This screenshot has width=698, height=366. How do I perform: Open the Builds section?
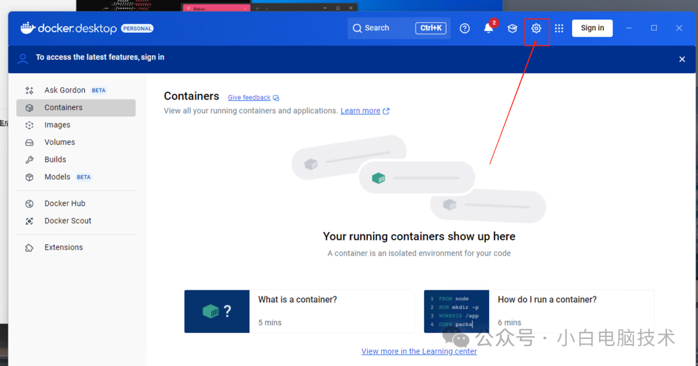(x=76, y=160)
